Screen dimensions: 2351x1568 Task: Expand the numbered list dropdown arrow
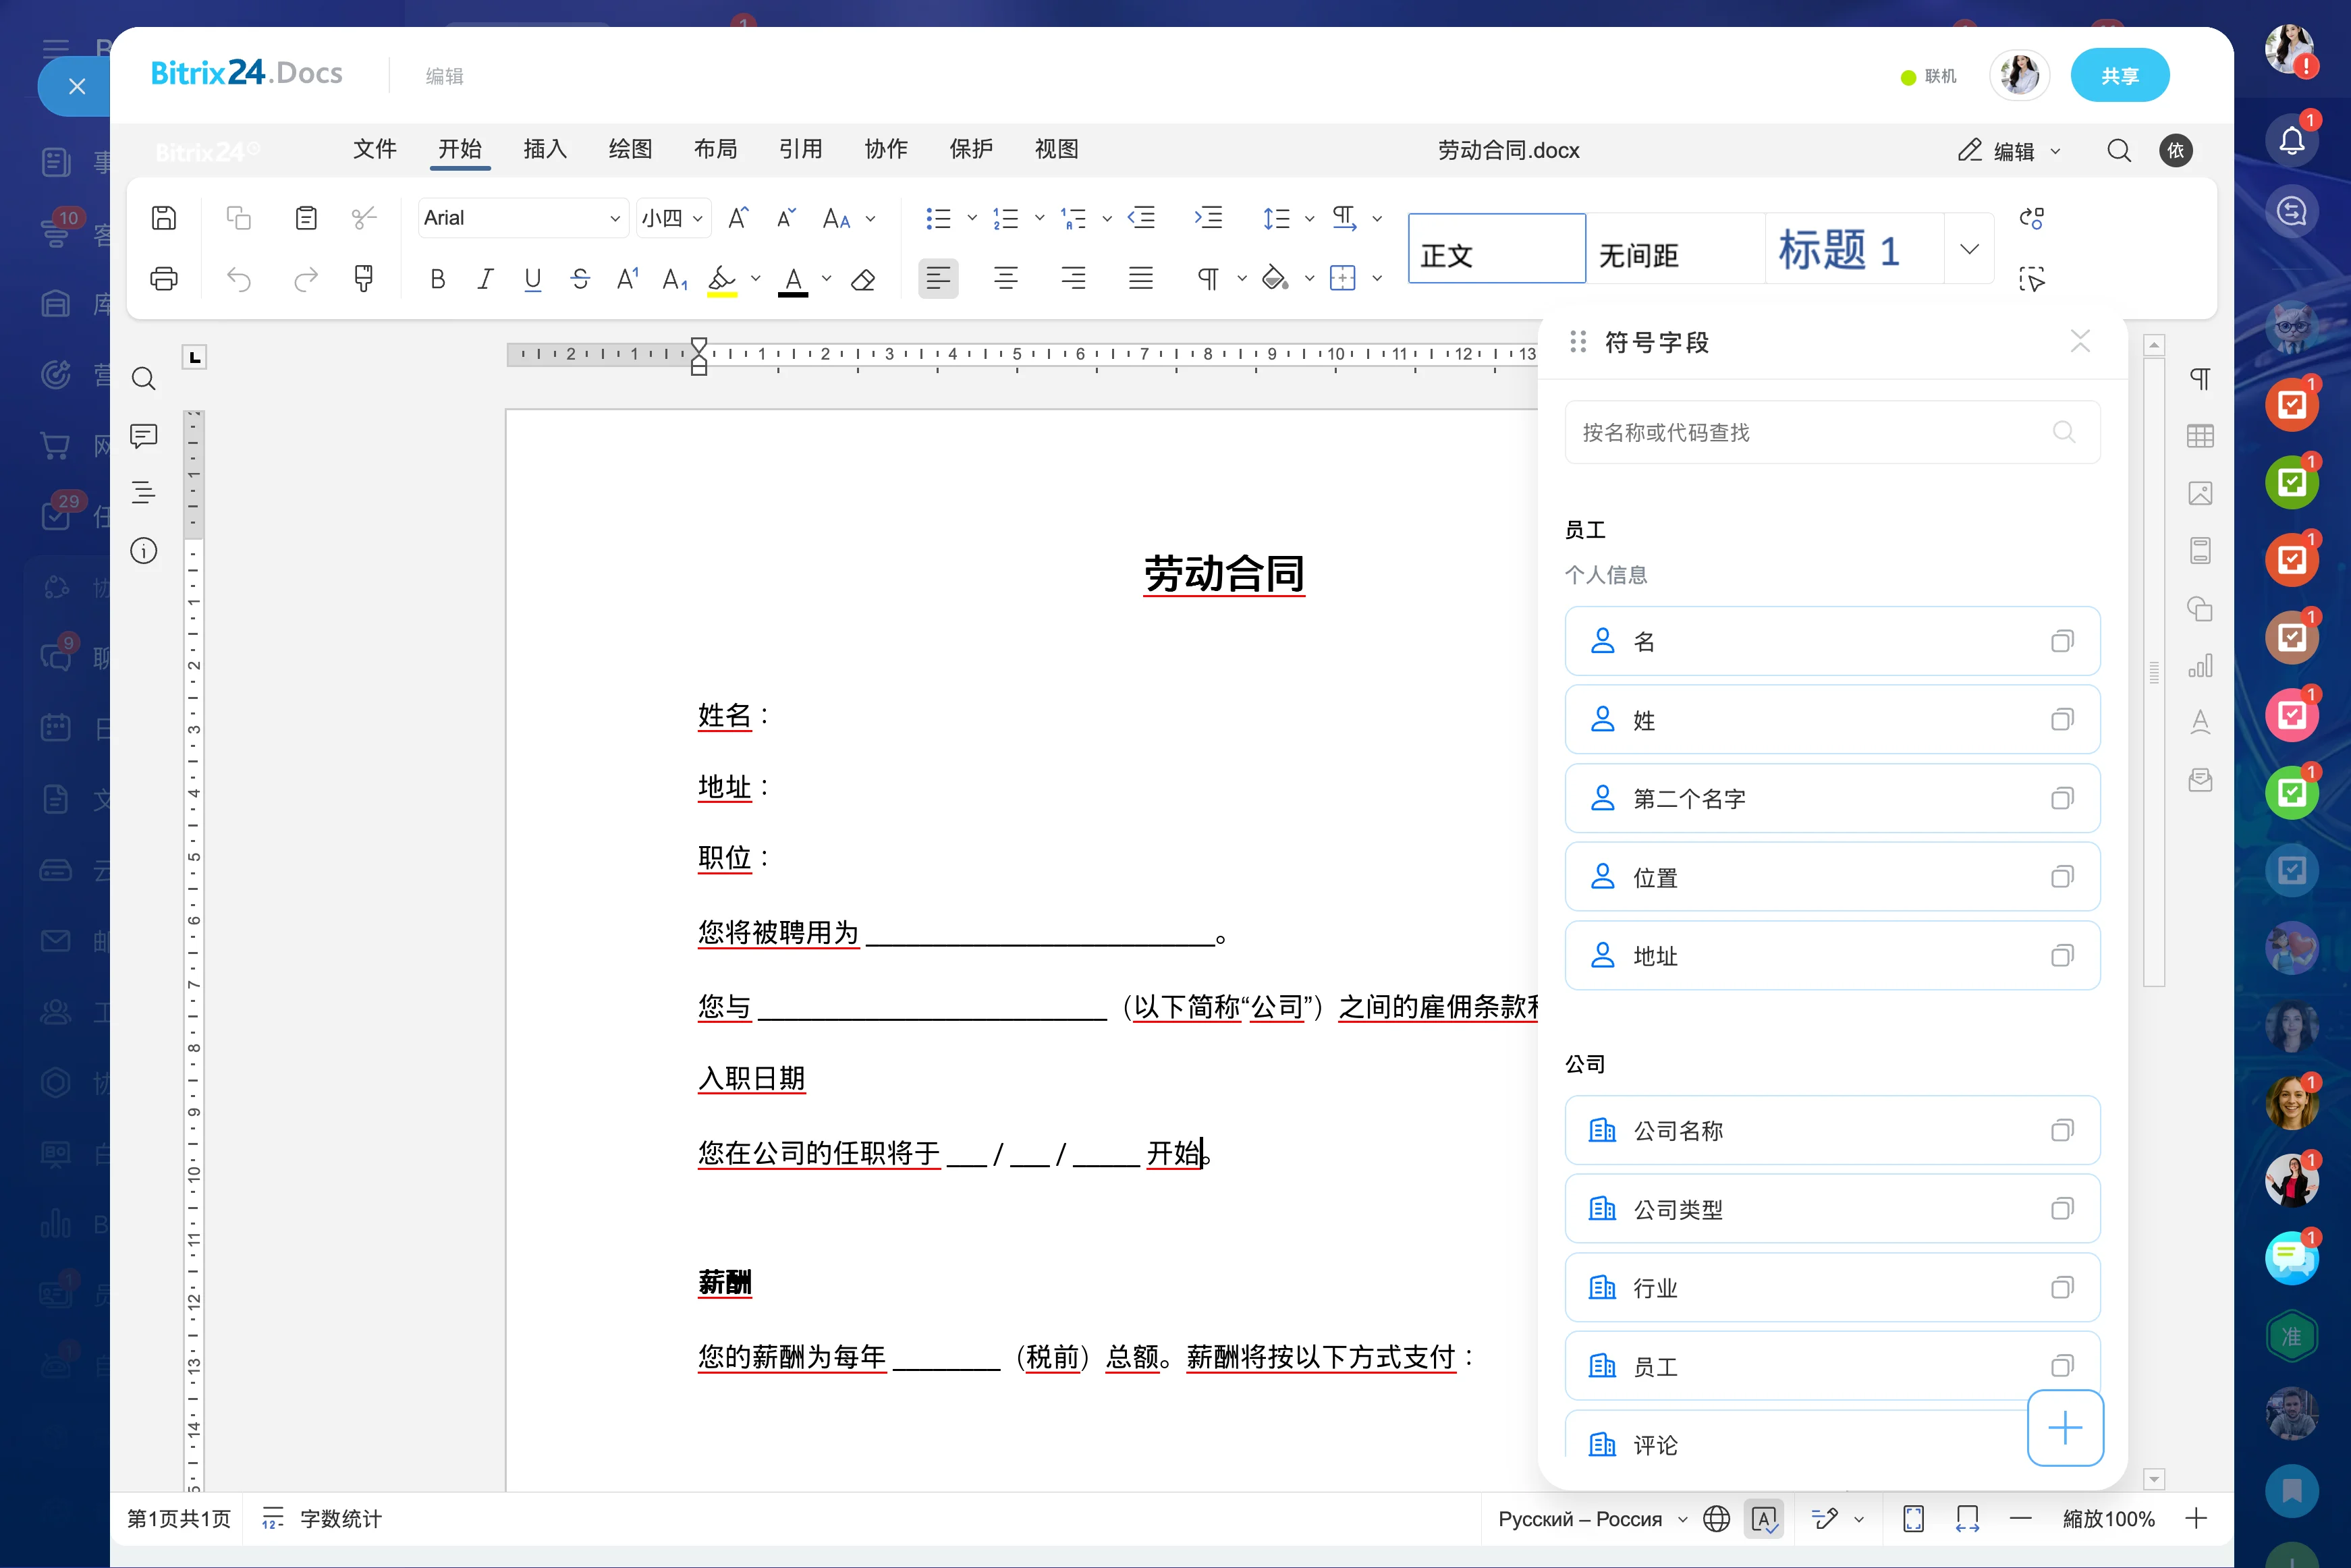click(1039, 218)
